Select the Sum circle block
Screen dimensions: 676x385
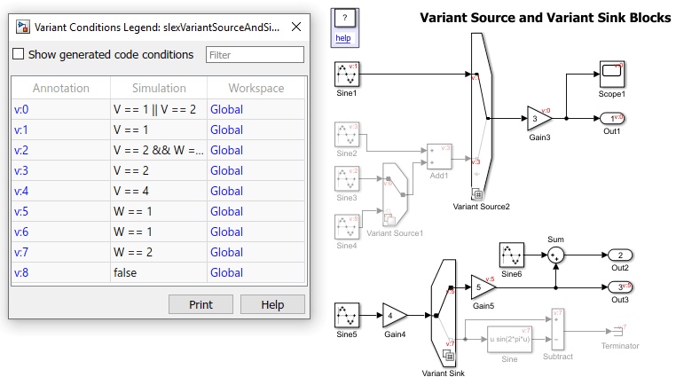pos(555,255)
